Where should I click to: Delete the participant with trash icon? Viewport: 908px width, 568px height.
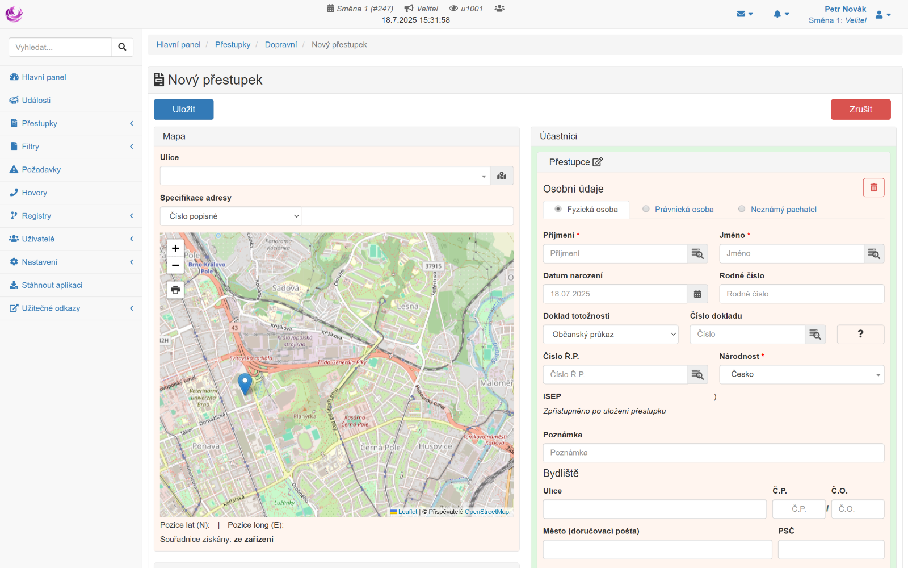(x=873, y=187)
